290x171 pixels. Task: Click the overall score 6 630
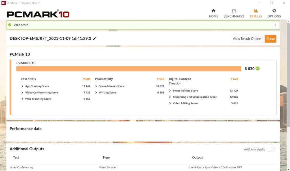tap(250, 69)
